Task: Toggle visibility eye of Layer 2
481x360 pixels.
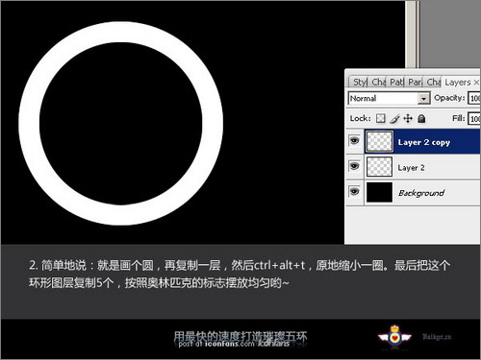Action: tap(354, 166)
